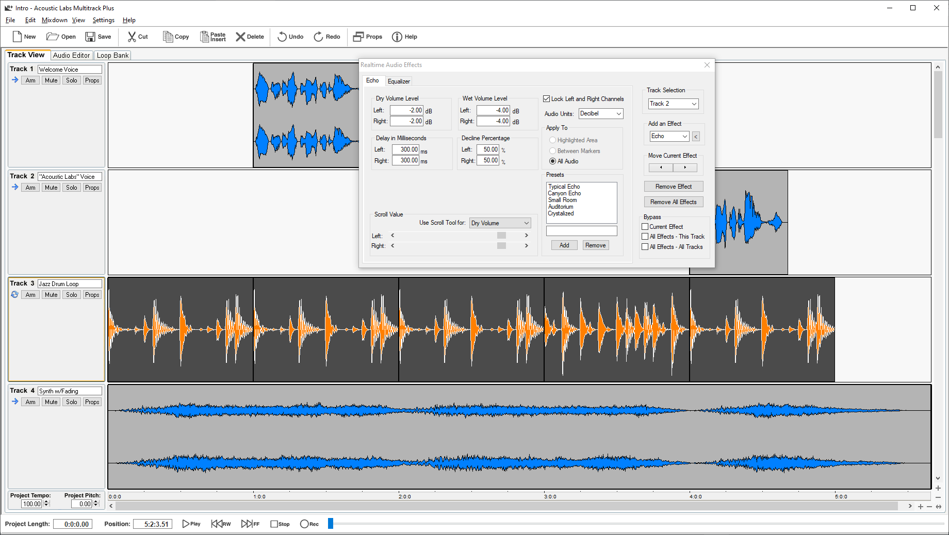Click the Left scroll value slider thumb
Image resolution: width=949 pixels, height=535 pixels.
coord(501,236)
